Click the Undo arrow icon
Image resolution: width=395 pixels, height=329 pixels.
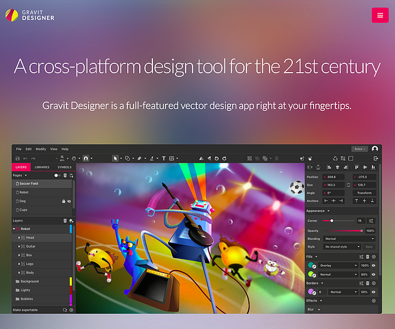(26, 159)
